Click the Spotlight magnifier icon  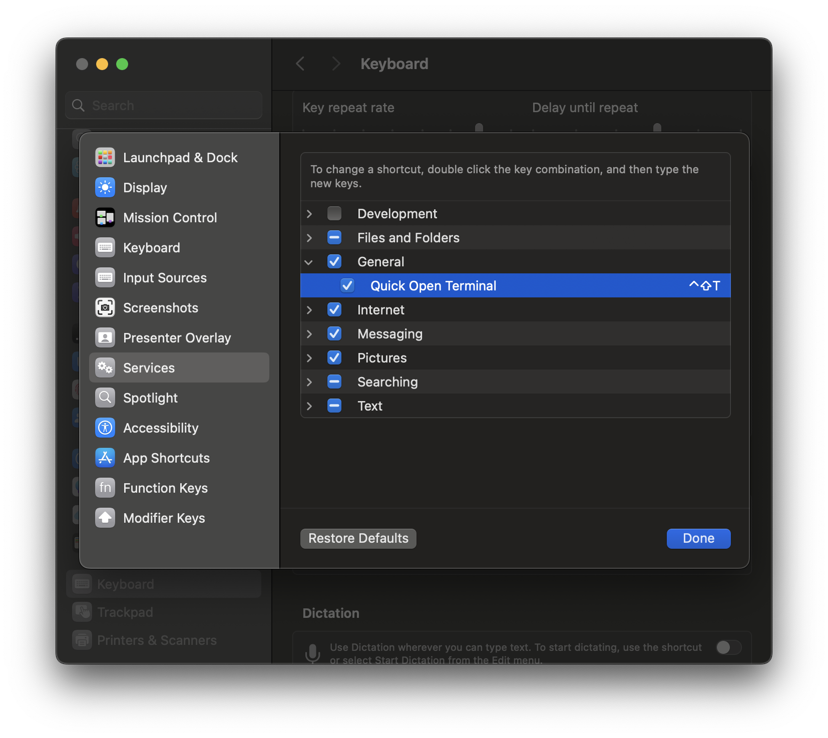coord(105,398)
